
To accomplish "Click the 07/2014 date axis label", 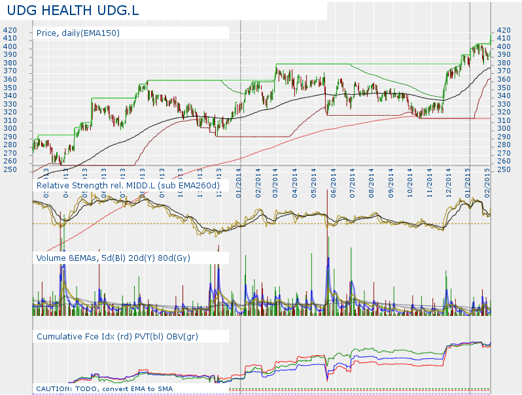I will (x=352, y=183).
